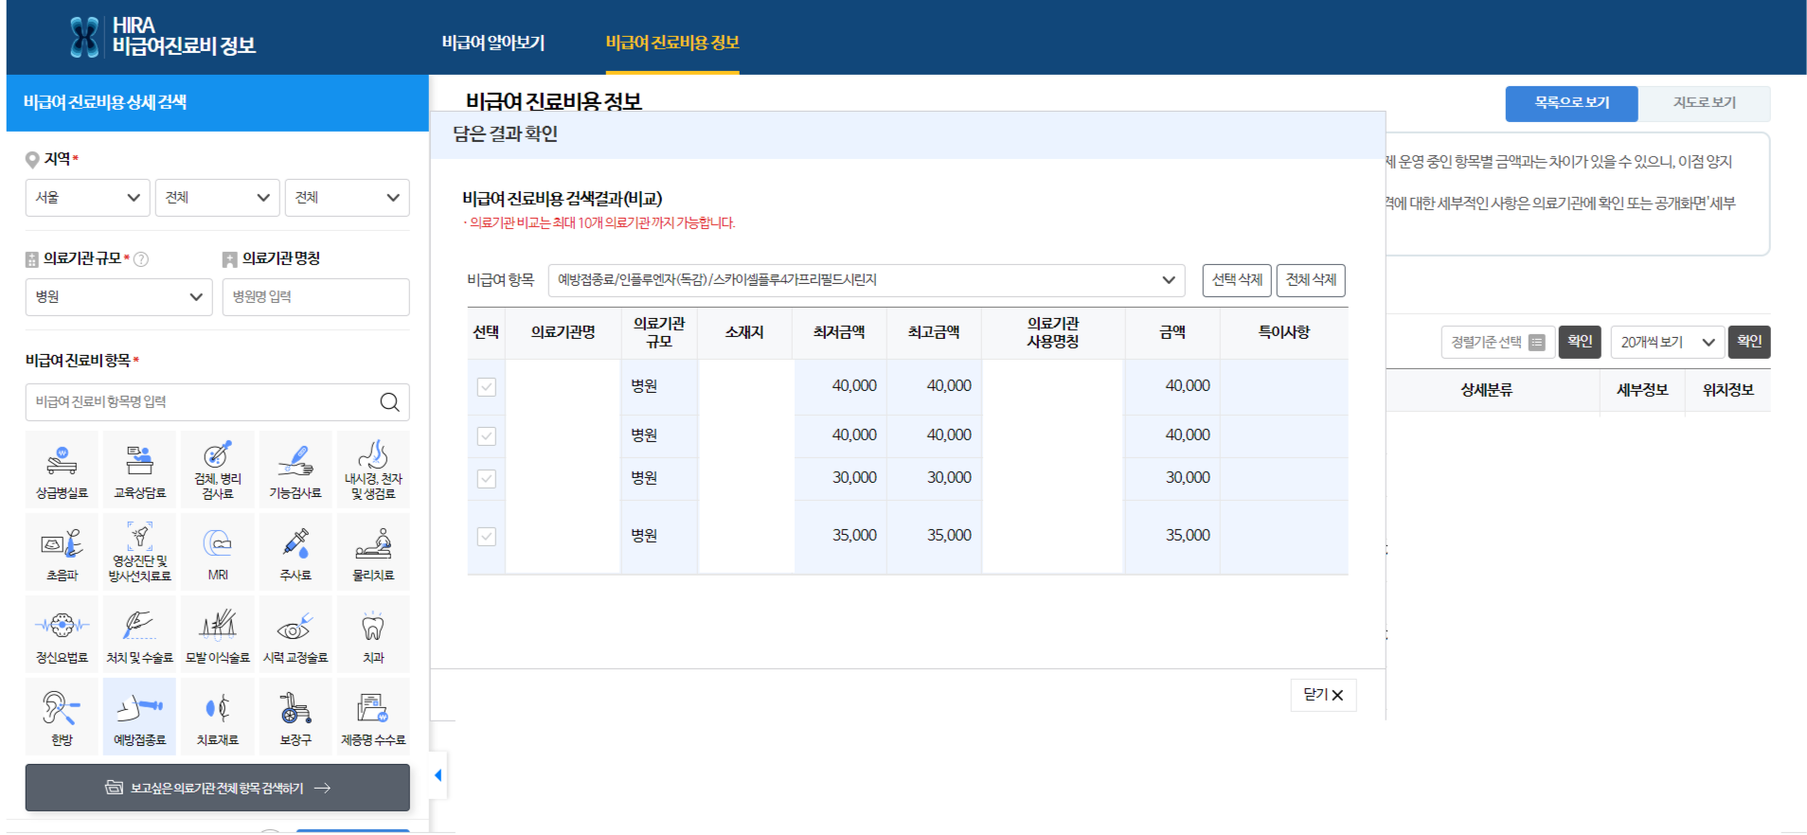Click 확인 button next to 20개씩 보기
Image resolution: width=1807 pixels, height=835 pixels.
(x=1749, y=342)
